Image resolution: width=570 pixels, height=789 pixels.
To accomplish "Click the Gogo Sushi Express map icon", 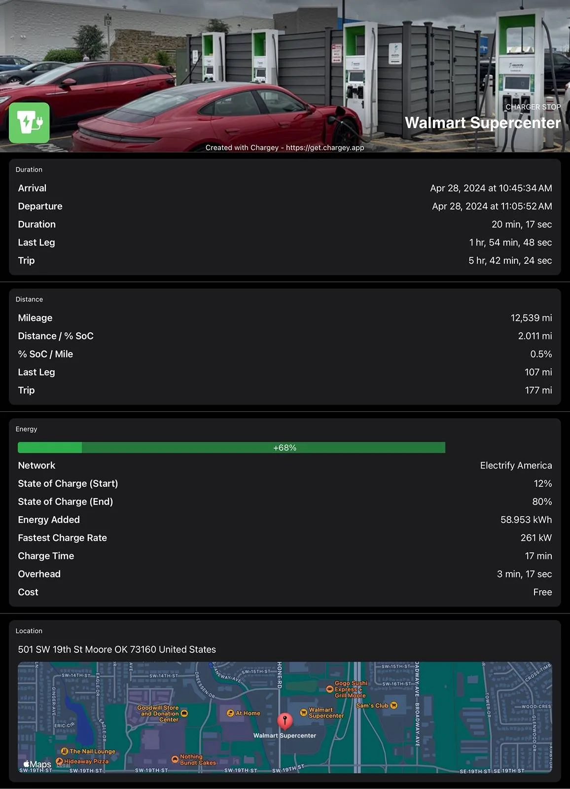I will pyautogui.click(x=330, y=689).
